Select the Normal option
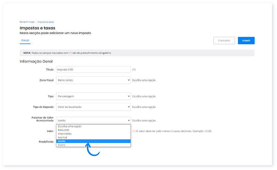277x170 pixels. pyautogui.click(x=63, y=137)
